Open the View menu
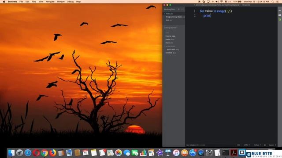 (x=41, y=2)
